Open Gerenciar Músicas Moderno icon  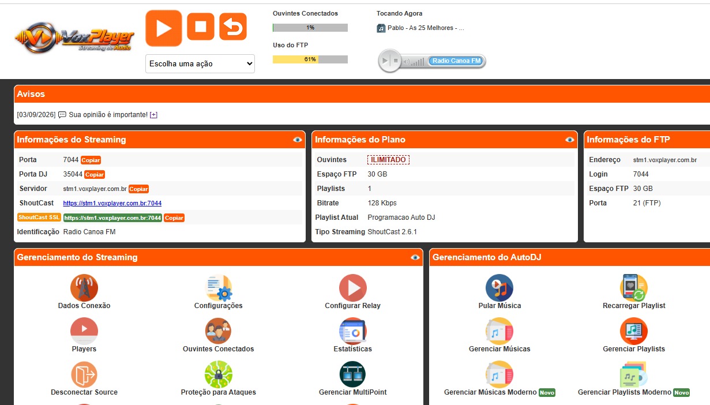(x=499, y=374)
